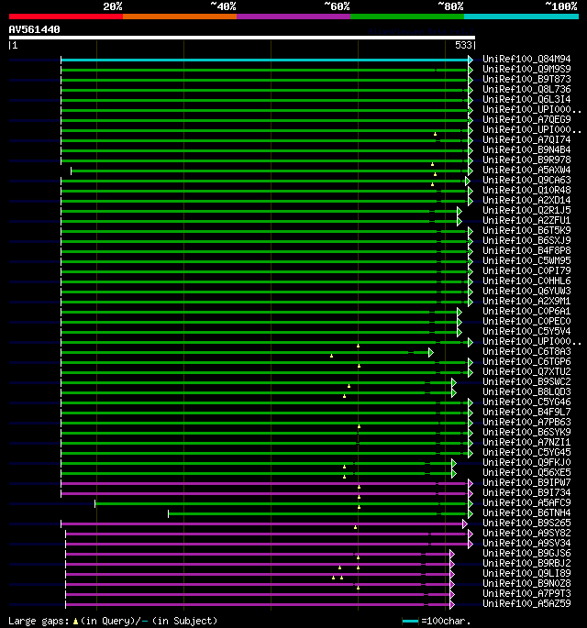Click the start tick of the UniRef100_B6TNH4 alignment

(168, 513)
